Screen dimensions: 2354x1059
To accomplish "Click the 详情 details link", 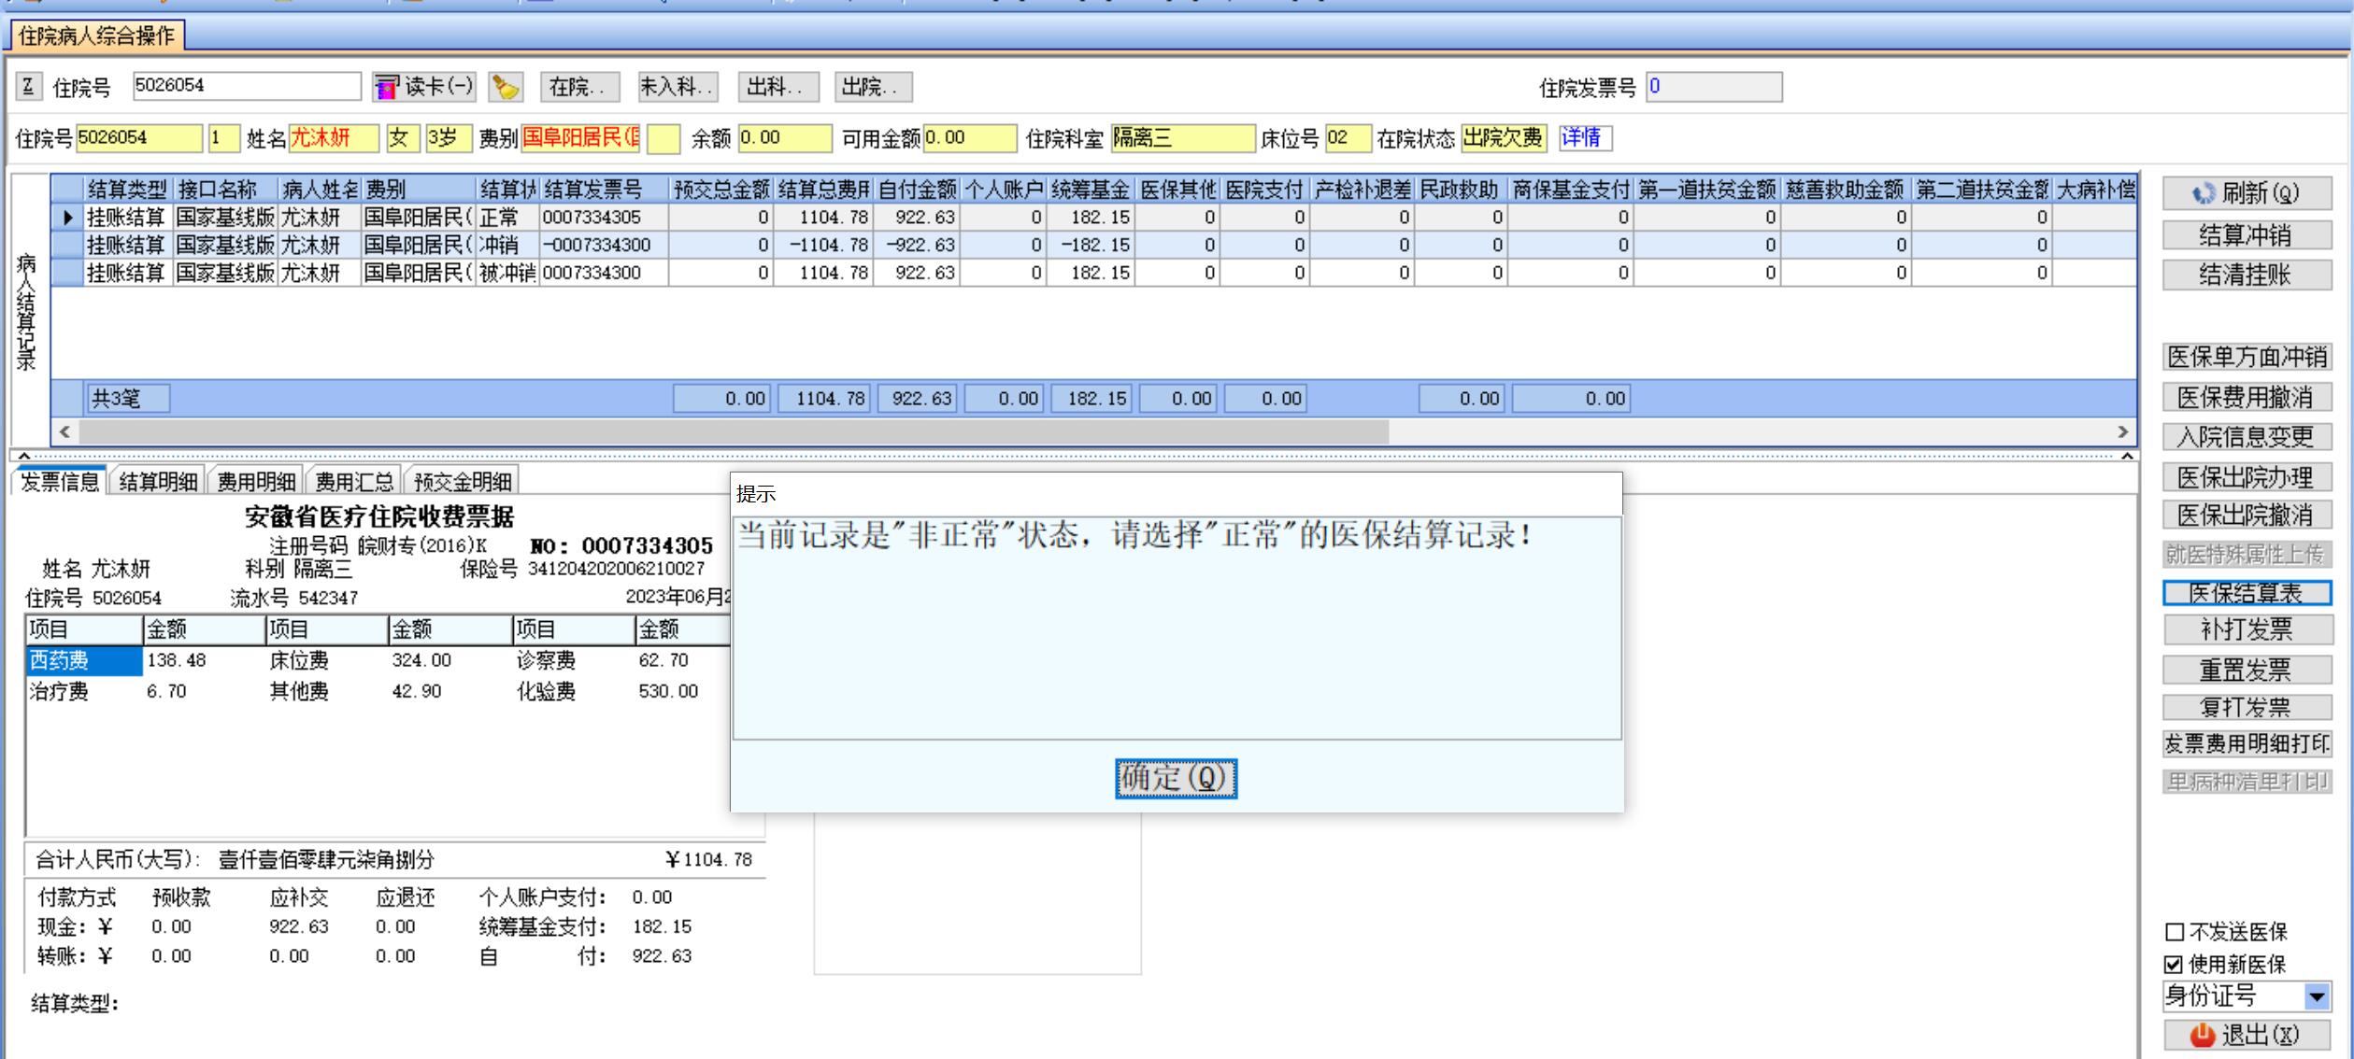I will 1581,138.
